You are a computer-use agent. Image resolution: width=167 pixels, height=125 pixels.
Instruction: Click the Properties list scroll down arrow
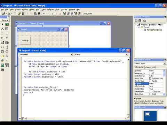164,94
